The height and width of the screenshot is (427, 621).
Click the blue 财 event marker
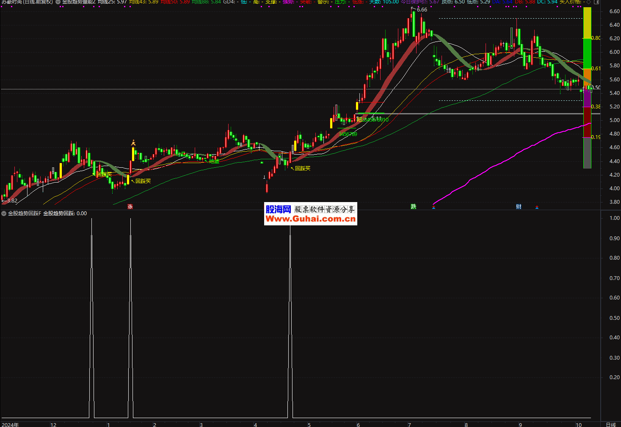pyautogui.click(x=519, y=207)
